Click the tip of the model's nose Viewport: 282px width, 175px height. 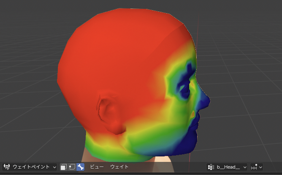[x=207, y=101]
